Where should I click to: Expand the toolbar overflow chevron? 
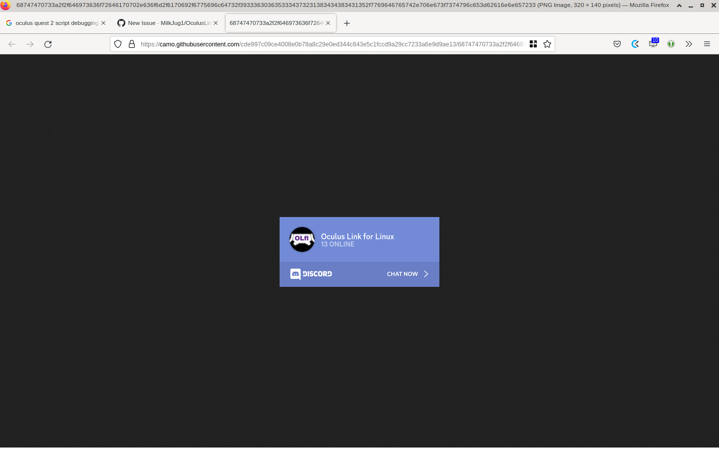[689, 44]
